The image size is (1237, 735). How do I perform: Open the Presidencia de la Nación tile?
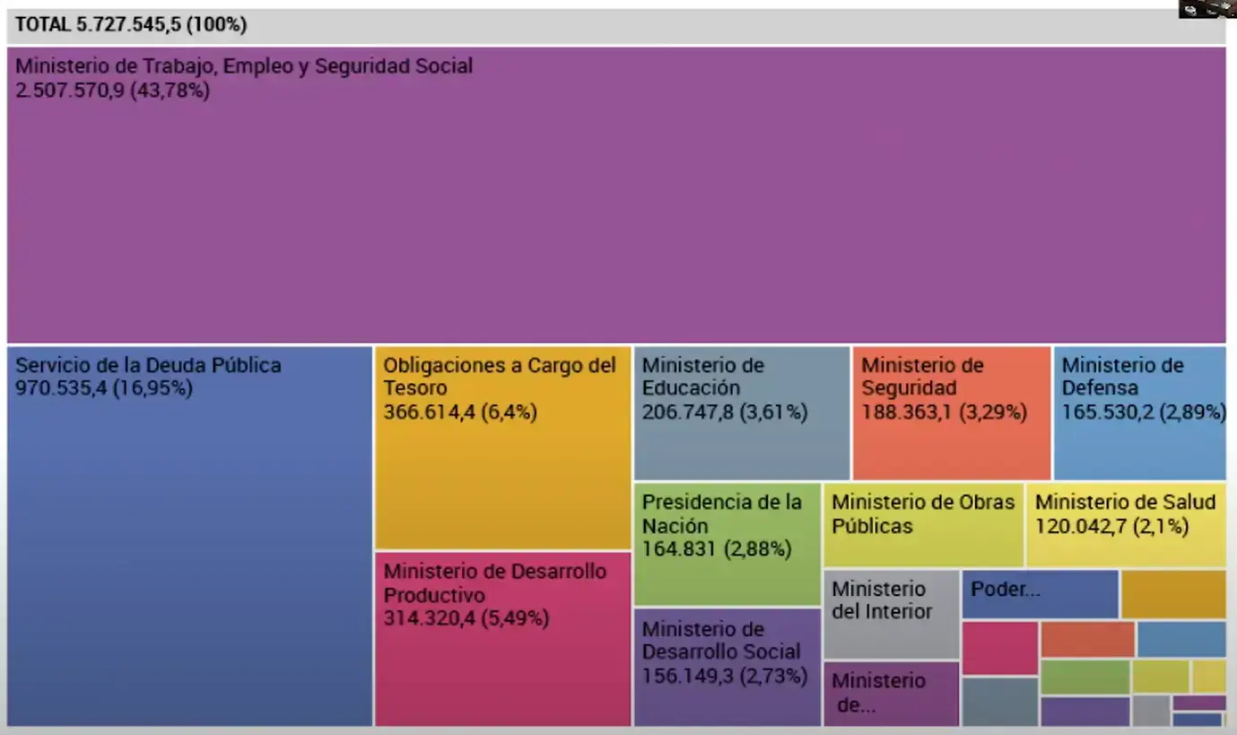point(727,544)
